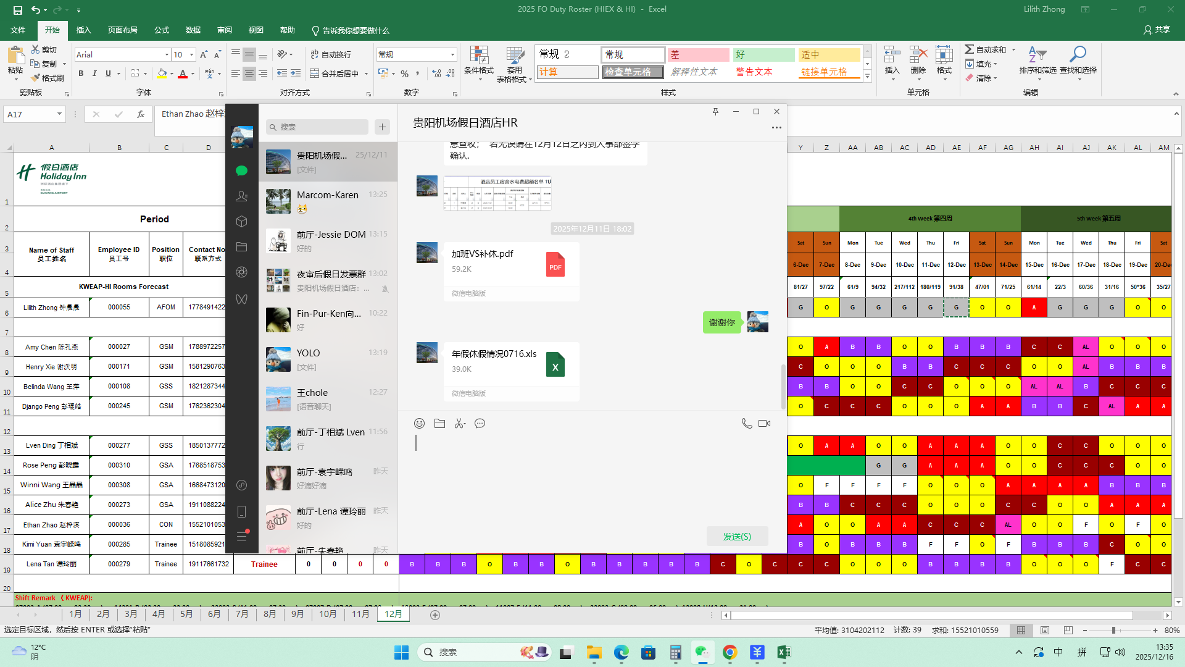Click the WeChat emoji sticker icon

click(x=419, y=424)
